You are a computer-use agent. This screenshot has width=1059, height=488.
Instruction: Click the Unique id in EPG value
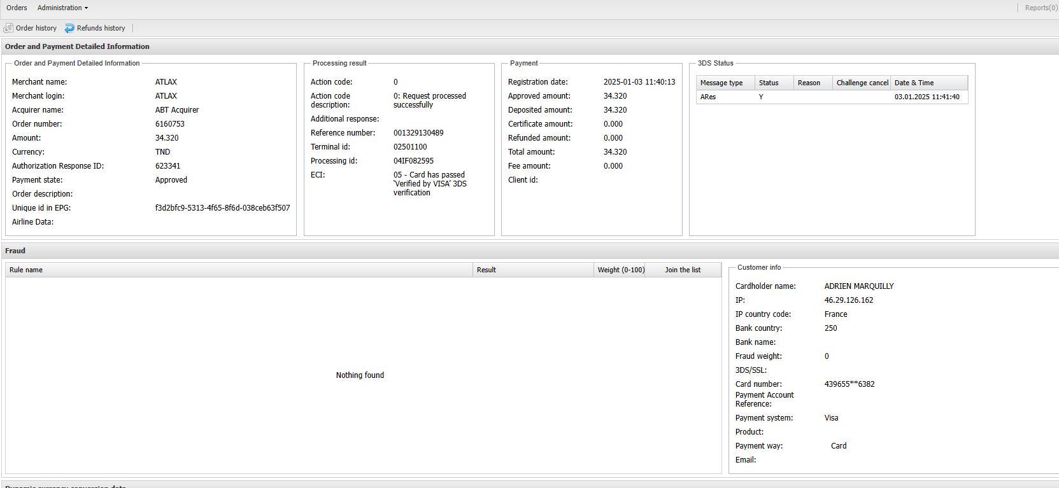(x=222, y=208)
